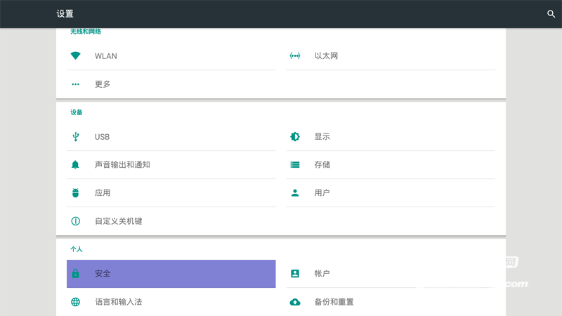Click the account icon beside 帐户
This screenshot has width=562, height=316.
click(295, 273)
